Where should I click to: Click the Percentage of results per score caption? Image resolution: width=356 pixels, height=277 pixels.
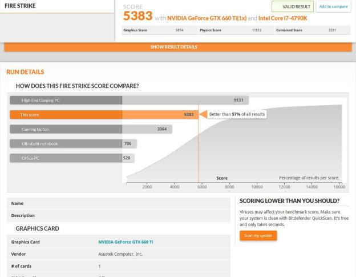[x=309, y=178]
